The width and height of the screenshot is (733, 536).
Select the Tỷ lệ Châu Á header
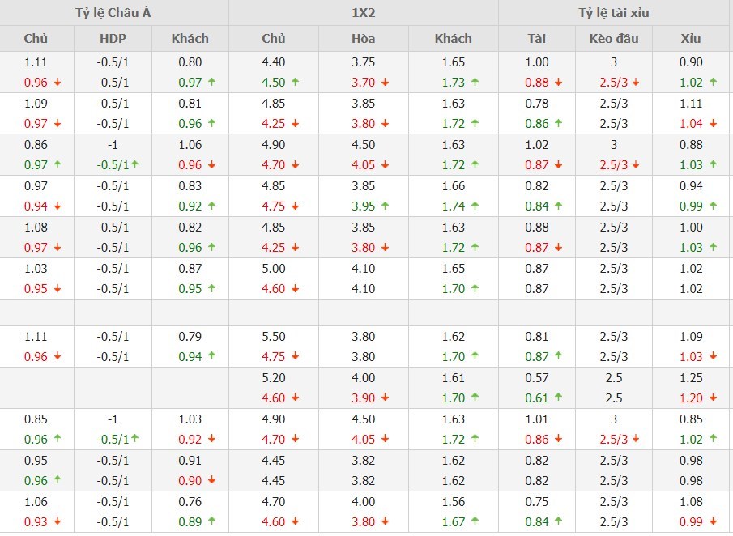(x=114, y=13)
